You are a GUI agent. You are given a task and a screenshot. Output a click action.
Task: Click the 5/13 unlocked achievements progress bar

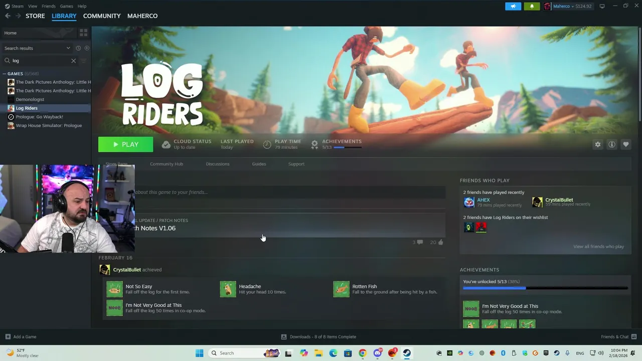(x=545, y=288)
